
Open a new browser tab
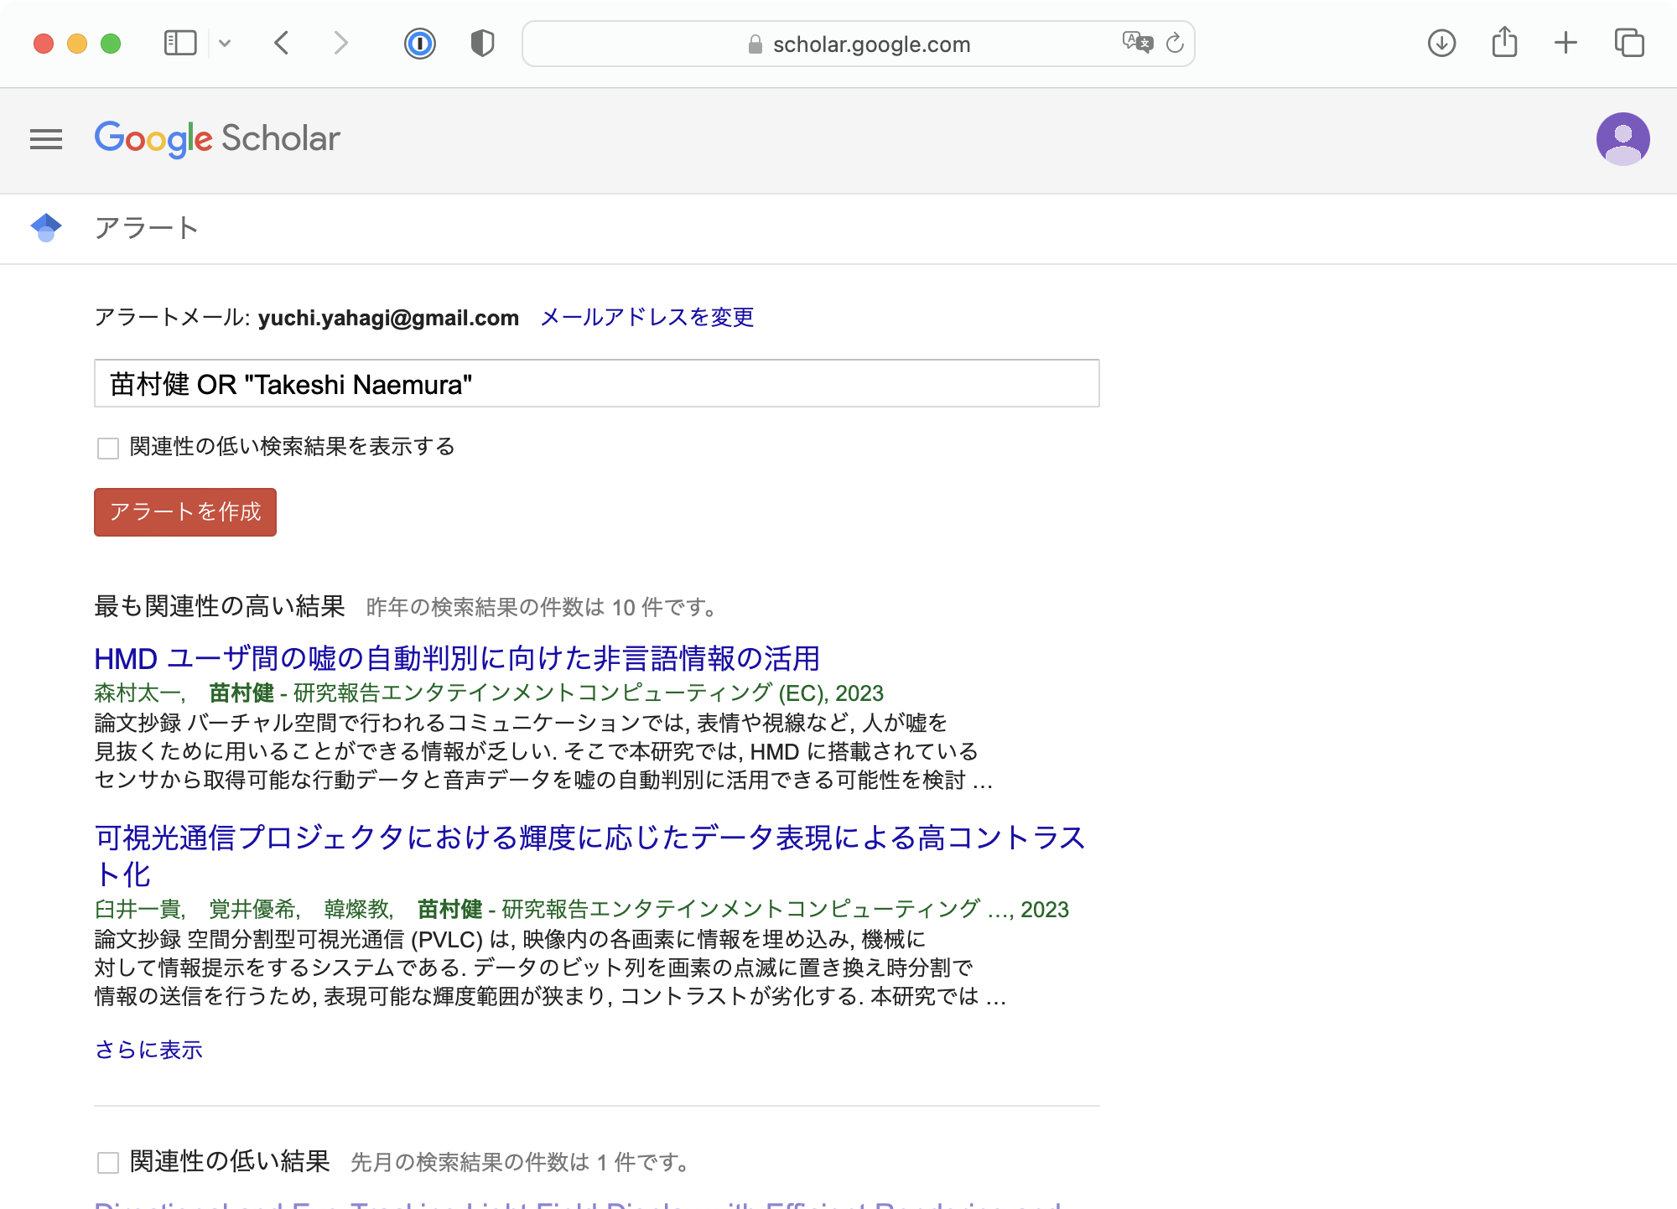1565,43
